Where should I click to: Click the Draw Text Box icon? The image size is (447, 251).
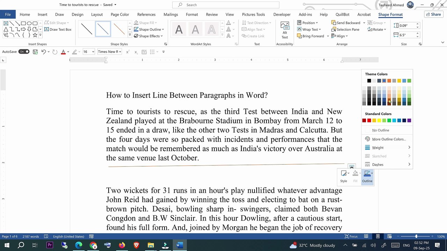(x=46, y=29)
